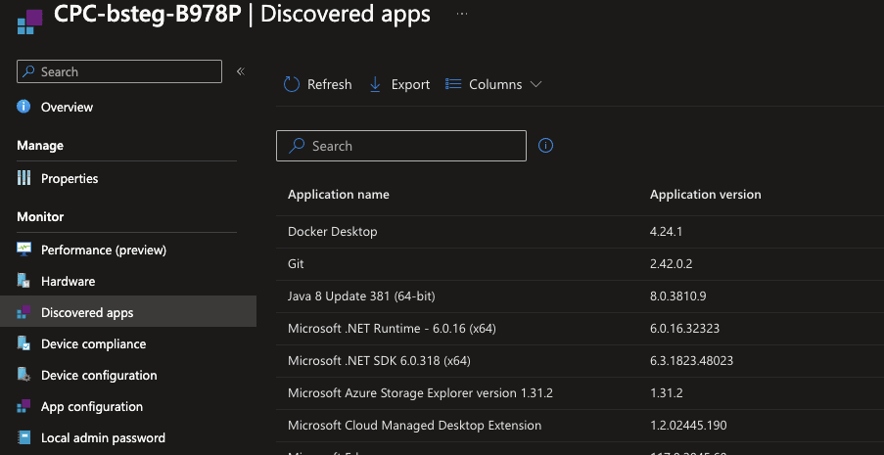Click version 4.24.1 cell
The image size is (884, 455).
click(667, 232)
